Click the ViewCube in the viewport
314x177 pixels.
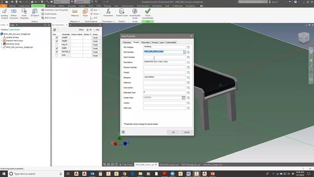(304, 37)
